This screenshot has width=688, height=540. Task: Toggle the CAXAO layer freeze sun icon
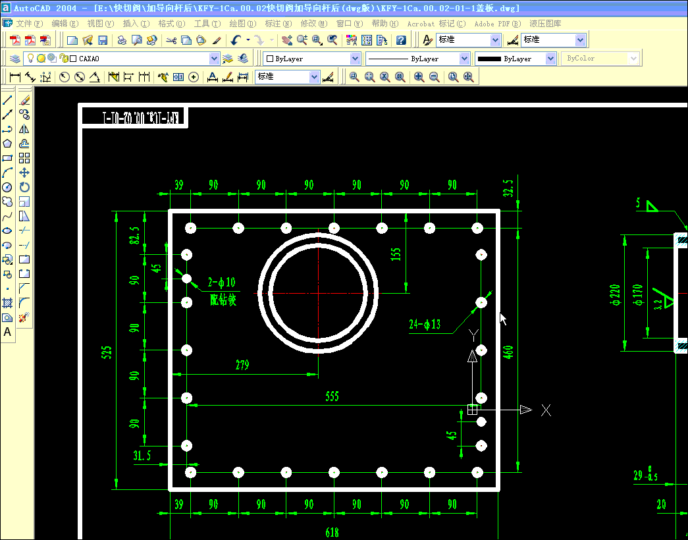41,59
